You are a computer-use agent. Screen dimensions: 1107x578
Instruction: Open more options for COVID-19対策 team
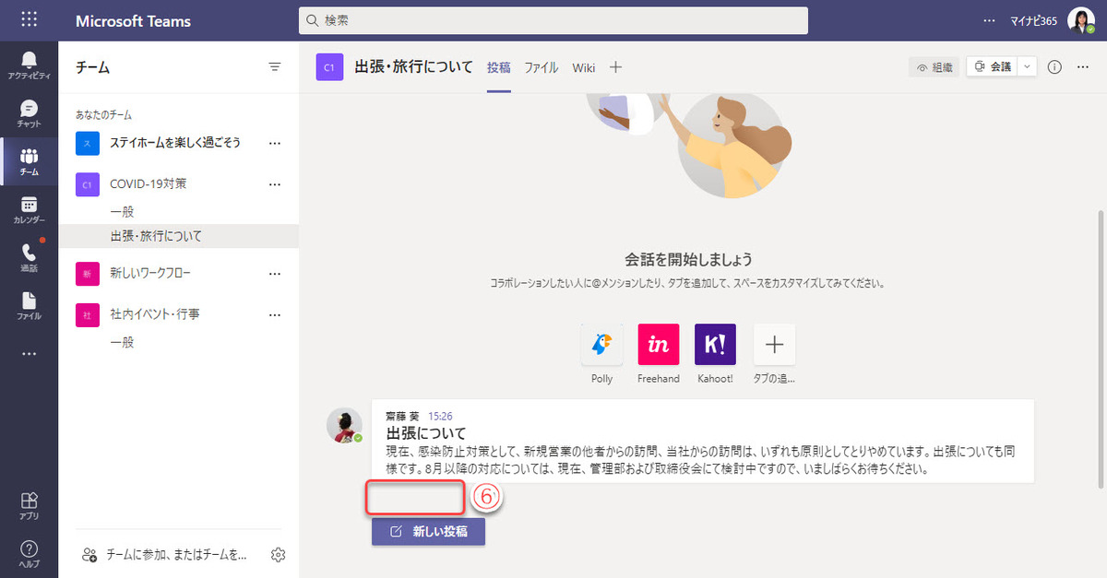274,184
